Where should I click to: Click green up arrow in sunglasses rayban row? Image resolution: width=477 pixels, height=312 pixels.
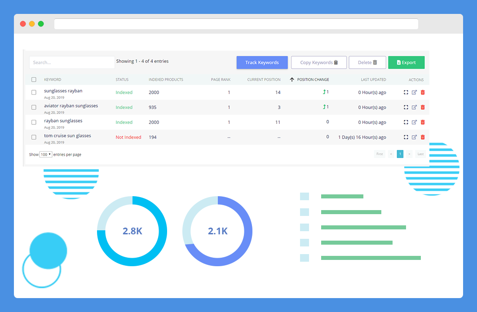[324, 92]
